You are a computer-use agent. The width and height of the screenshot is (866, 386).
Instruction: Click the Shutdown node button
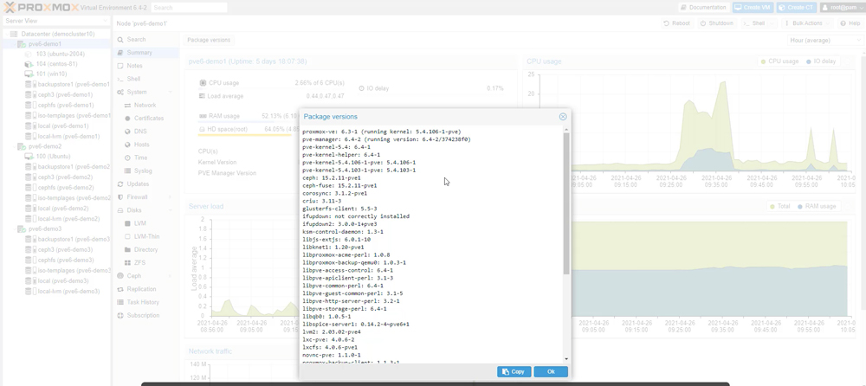716,23
